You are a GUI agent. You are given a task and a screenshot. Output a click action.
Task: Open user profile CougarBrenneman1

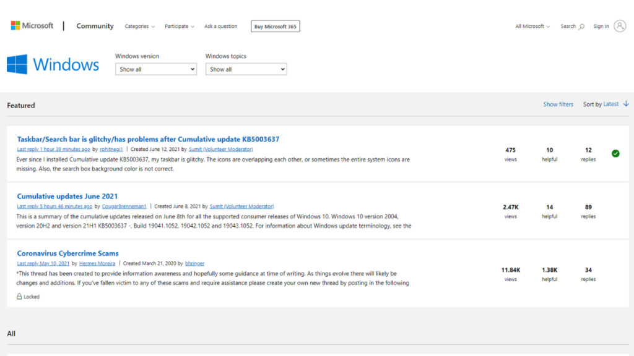pos(124,206)
